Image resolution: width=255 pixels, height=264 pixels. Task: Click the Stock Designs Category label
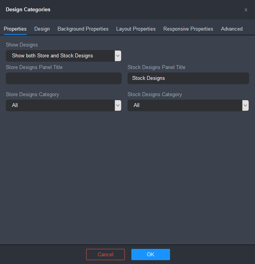[155, 95]
